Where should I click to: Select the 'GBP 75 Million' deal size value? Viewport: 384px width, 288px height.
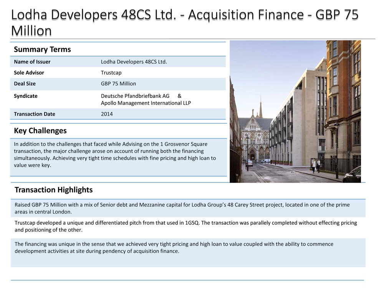(118, 83)
